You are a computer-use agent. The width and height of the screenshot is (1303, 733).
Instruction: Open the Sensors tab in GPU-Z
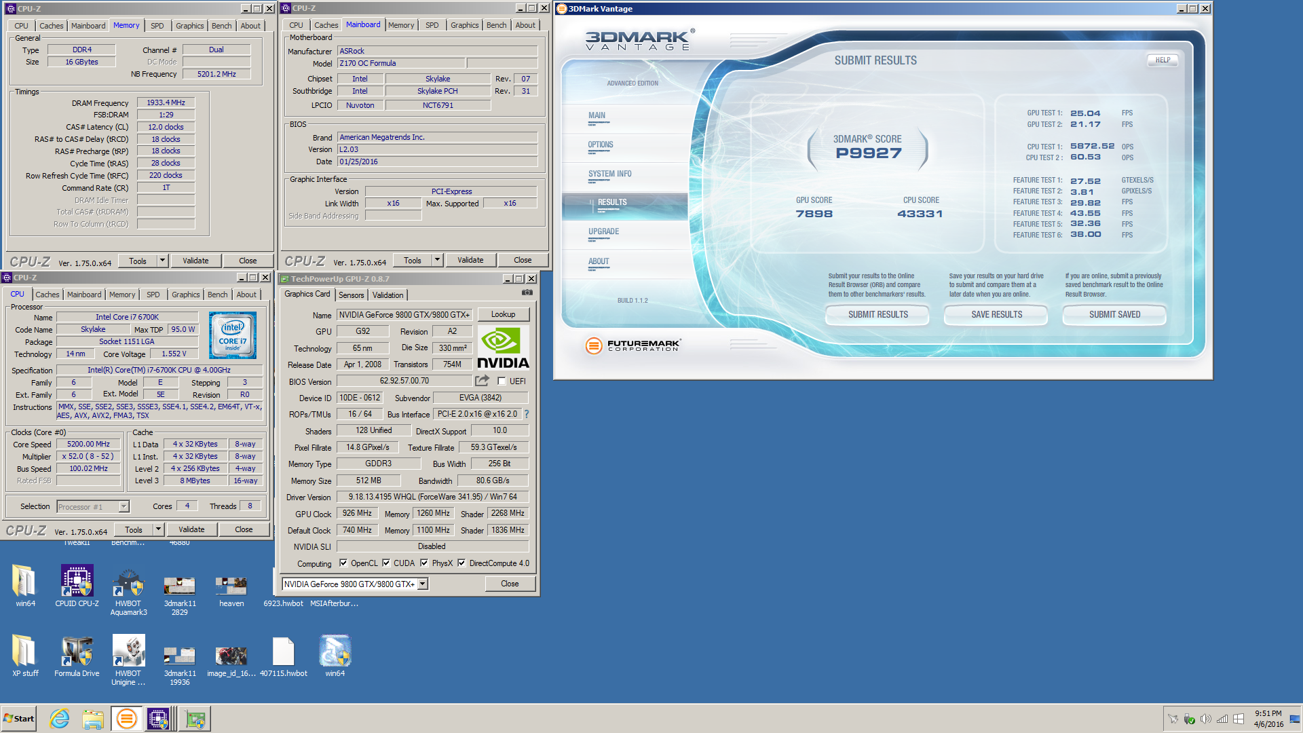click(x=352, y=295)
